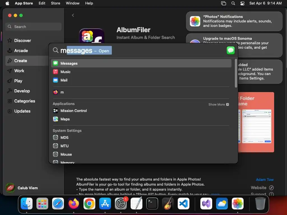This screenshot has height=215, width=287.
Task: Launch Terminal from the Dock
Action: tap(152, 204)
